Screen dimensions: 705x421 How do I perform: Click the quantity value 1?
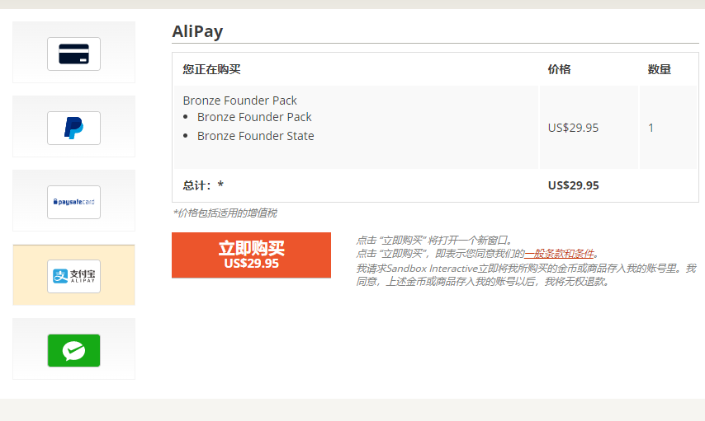tap(651, 128)
